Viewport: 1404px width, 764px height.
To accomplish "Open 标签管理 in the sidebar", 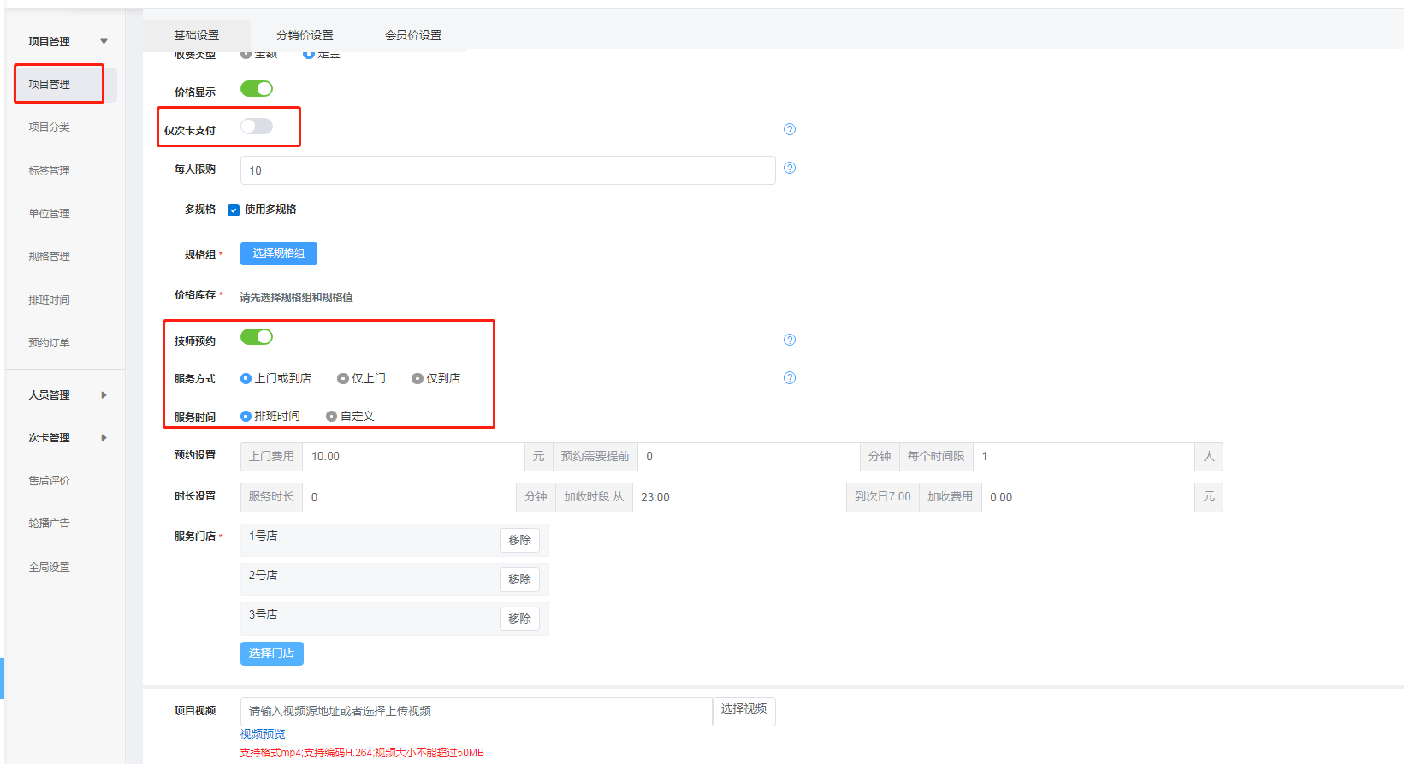I will point(50,170).
